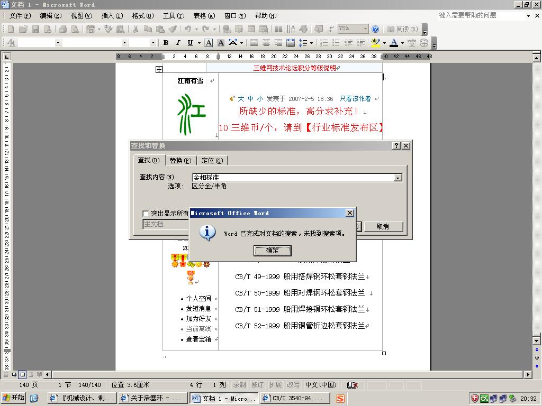Click the 只看该作者 link in the document
This screenshot has width=542, height=406.
click(355, 99)
